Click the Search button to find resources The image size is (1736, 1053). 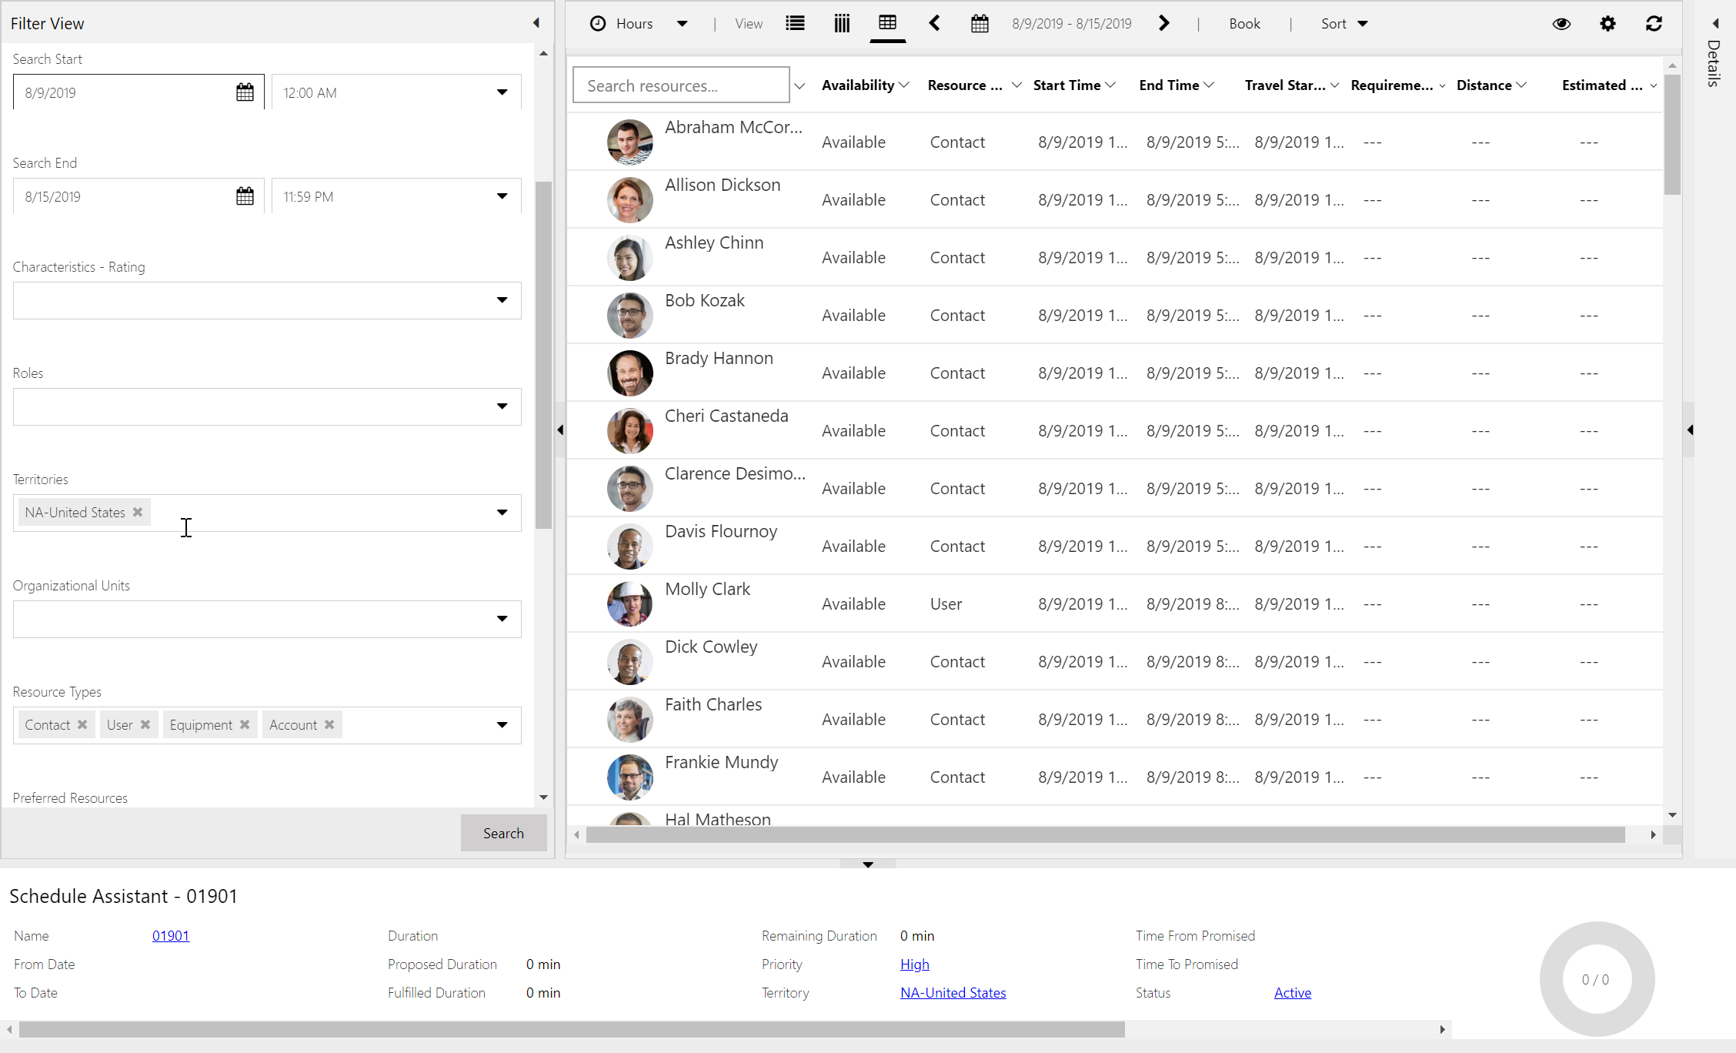pyautogui.click(x=502, y=832)
